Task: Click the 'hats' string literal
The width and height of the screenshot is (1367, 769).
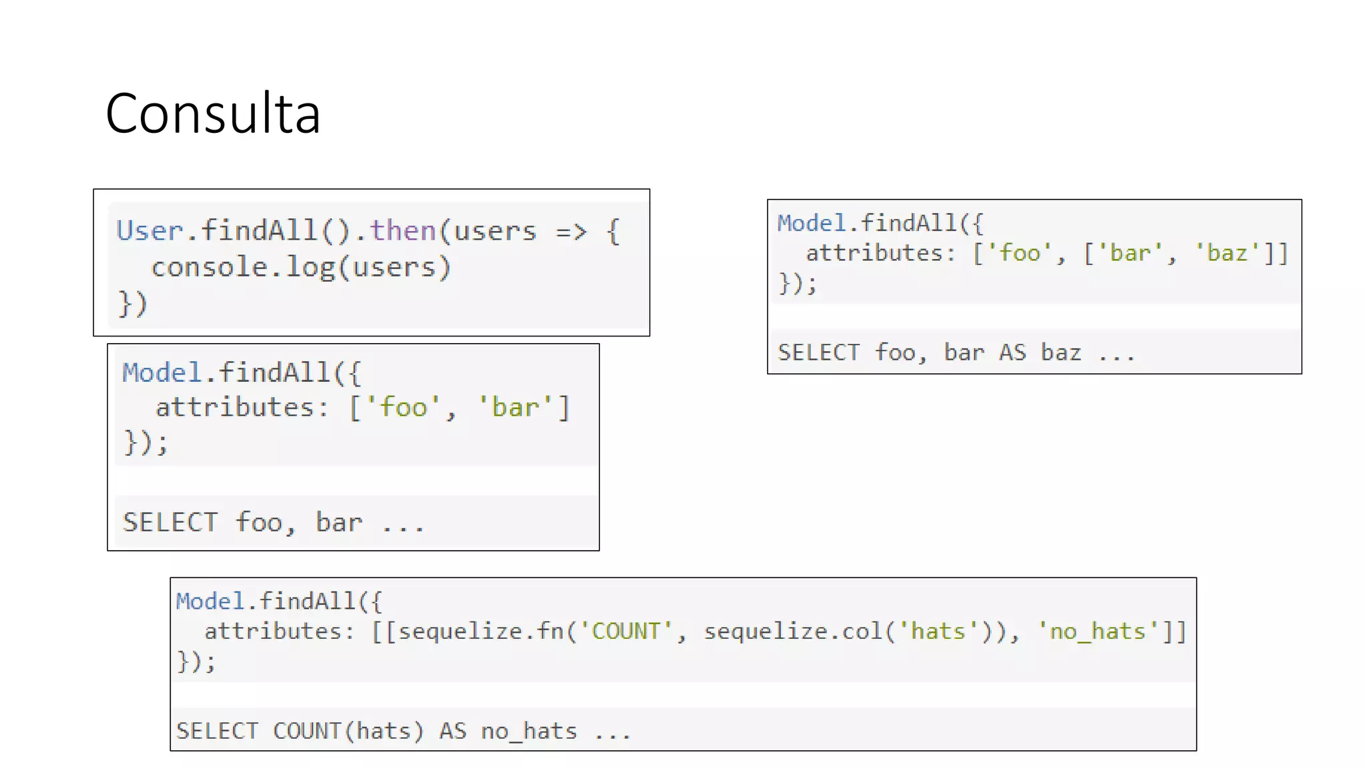Action: click(938, 631)
